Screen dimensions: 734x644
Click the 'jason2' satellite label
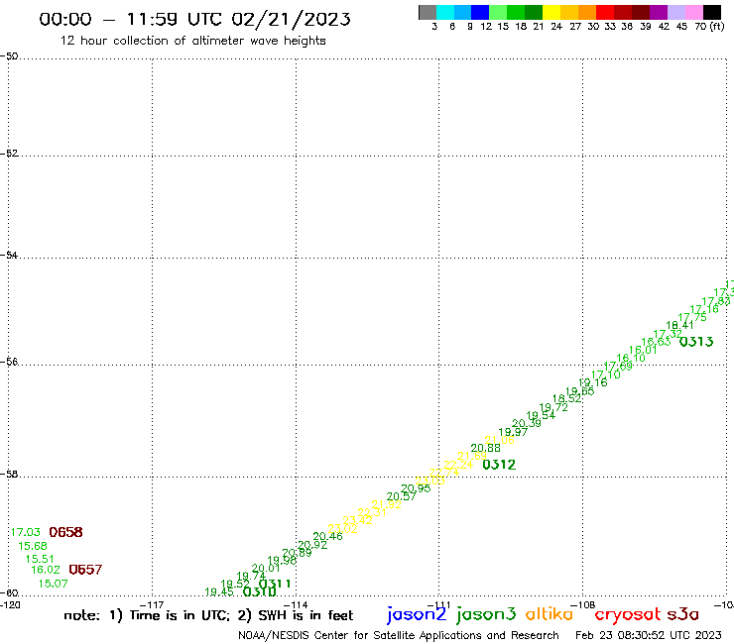tap(417, 614)
